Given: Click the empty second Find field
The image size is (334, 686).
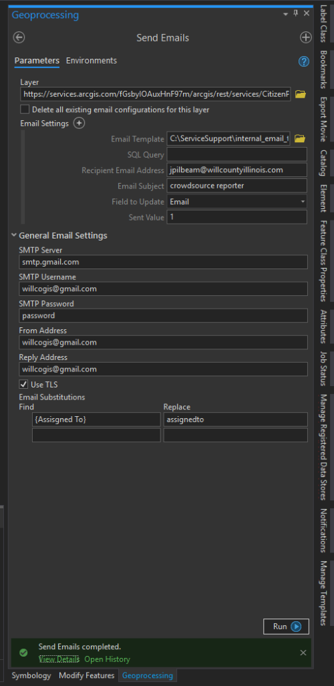Looking at the screenshot, I should click(96, 436).
